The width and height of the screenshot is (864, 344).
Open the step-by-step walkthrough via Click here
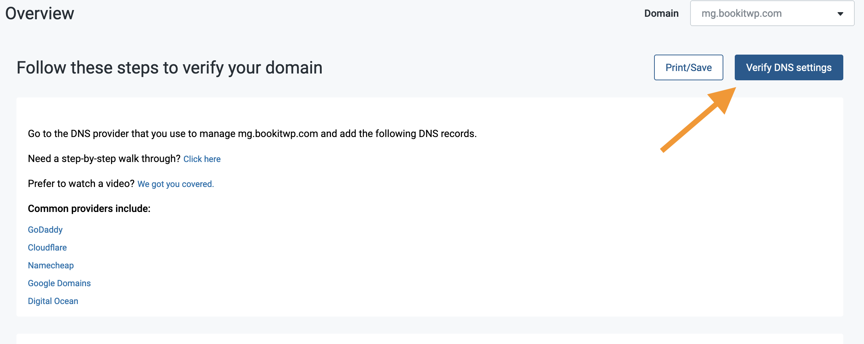coord(202,159)
